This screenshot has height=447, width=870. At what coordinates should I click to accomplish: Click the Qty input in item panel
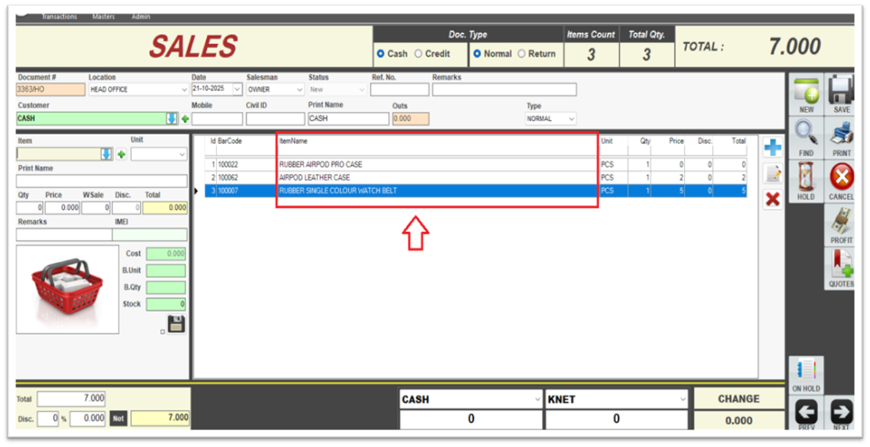tap(29, 208)
